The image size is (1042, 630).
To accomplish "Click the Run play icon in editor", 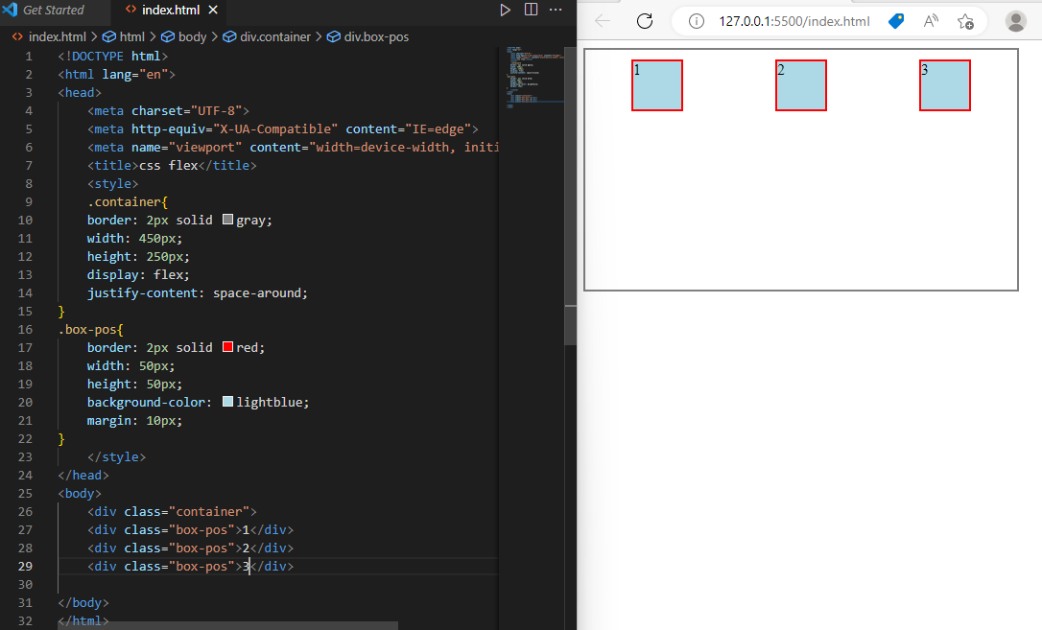I will coord(505,10).
